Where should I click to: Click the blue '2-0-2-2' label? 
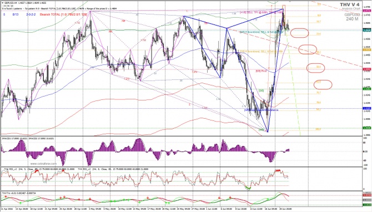[x=31, y=14]
